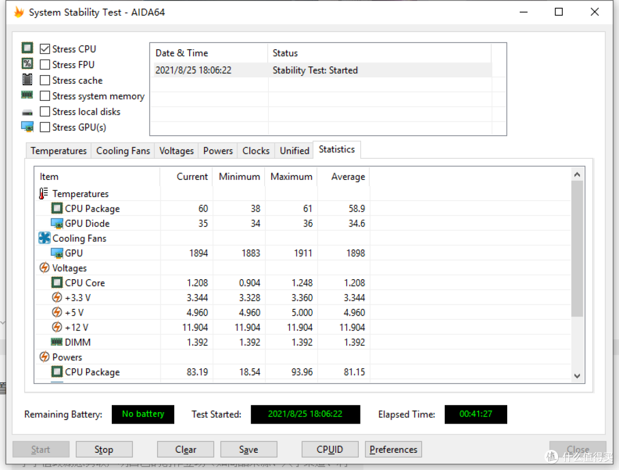This screenshot has width=619, height=470.
Task: Click the CPU Core voltage chip icon
Action: point(57,283)
